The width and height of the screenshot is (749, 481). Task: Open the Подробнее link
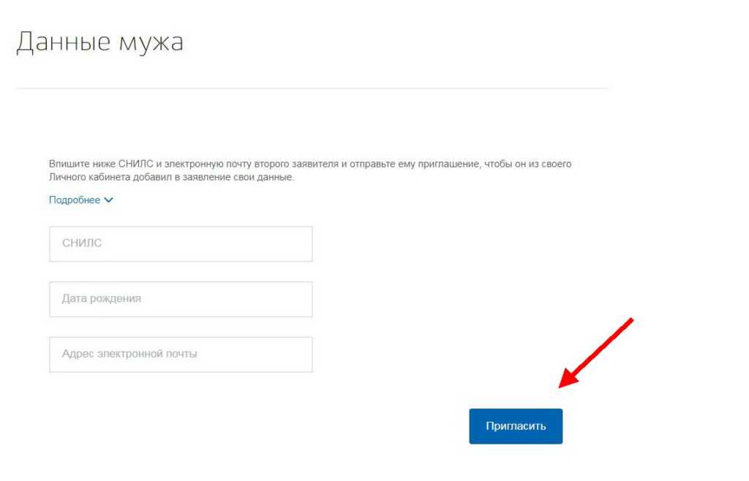pyautogui.click(x=75, y=200)
